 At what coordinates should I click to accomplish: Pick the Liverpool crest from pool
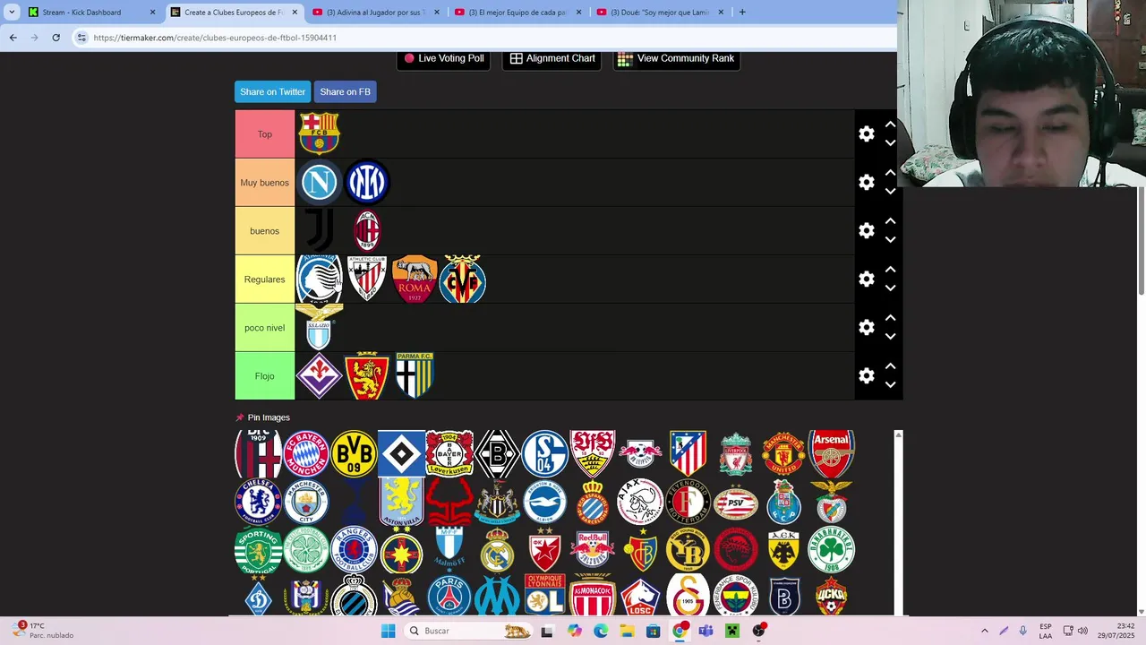coord(736,453)
